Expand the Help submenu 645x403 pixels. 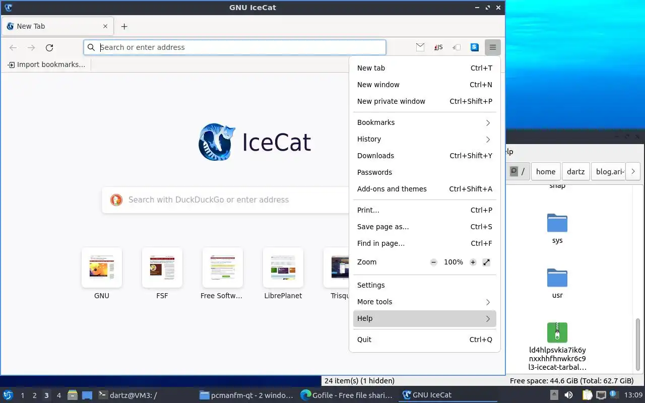click(x=424, y=318)
